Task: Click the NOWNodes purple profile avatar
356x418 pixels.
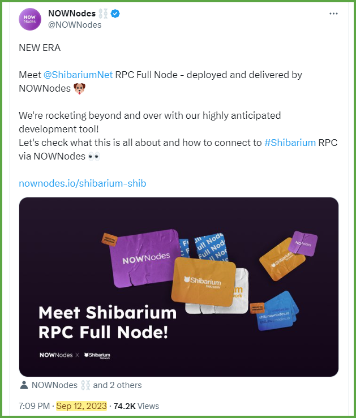Action: (x=30, y=19)
